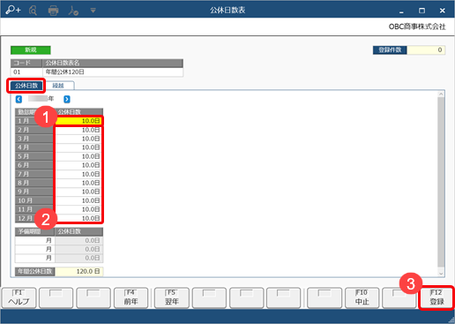Select the 10月 holiday days cell
This screenshot has width=455, height=324.
click(78, 200)
